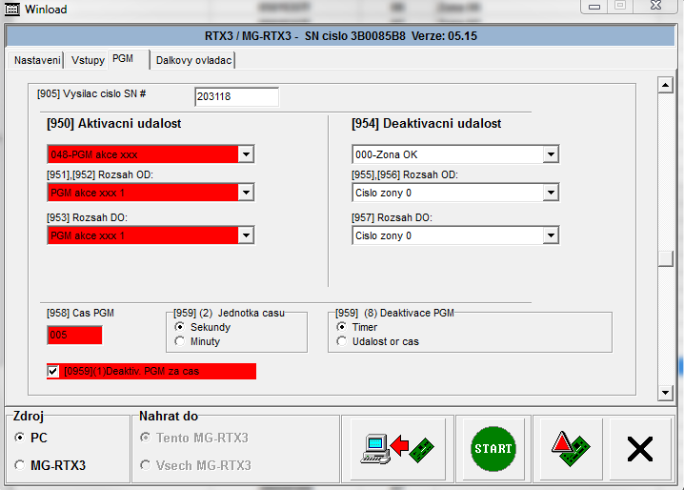The height and width of the screenshot is (490, 684).
Task: Select MG-RTX3 as the source
Action: [21, 465]
